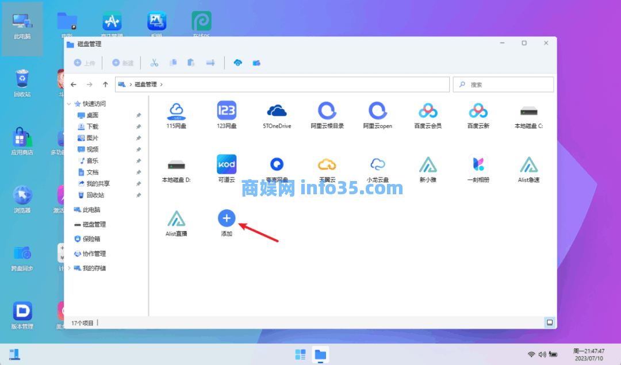
Task: Open 浏览器 desktop icon
Action: click(22, 199)
